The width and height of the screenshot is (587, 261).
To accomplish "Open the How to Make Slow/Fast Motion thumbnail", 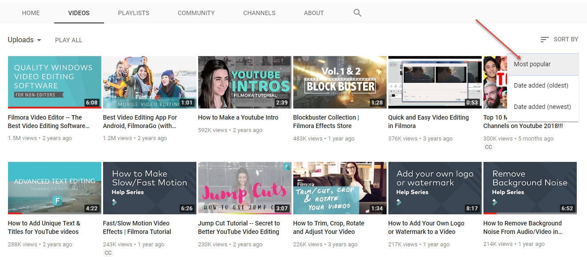I will coord(150,188).
